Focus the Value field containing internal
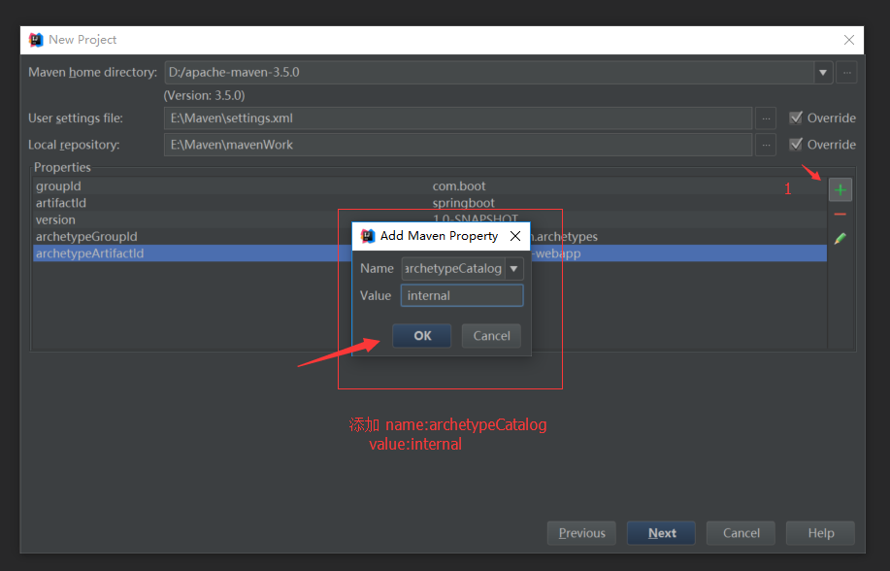The width and height of the screenshot is (890, 571). (x=462, y=295)
